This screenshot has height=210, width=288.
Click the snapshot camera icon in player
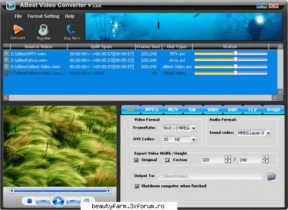[87, 200]
